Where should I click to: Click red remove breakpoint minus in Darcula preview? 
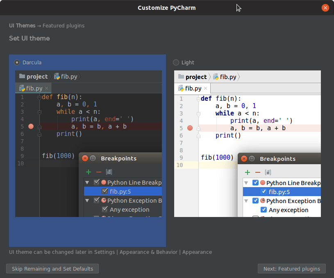tap(99, 172)
